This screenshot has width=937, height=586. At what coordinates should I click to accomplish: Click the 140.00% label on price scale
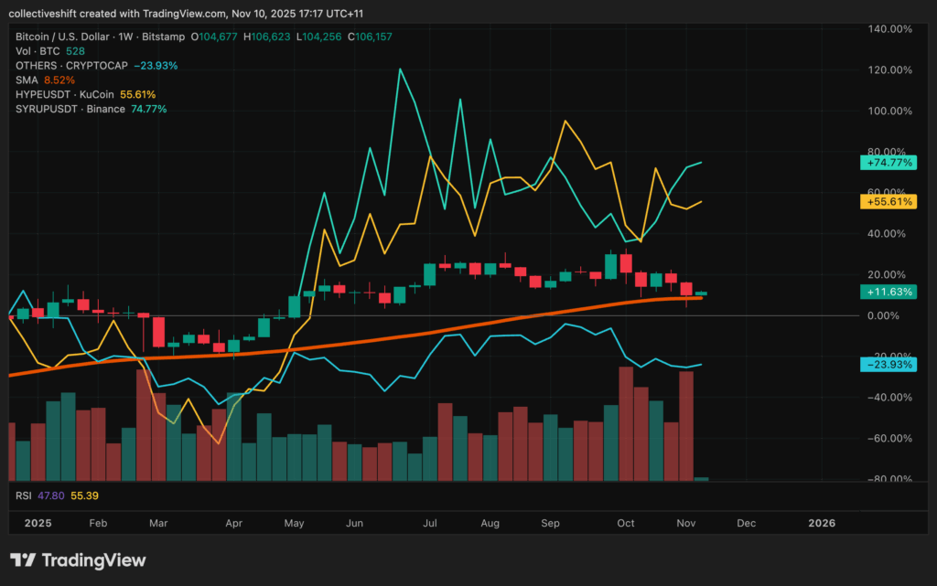[889, 29]
